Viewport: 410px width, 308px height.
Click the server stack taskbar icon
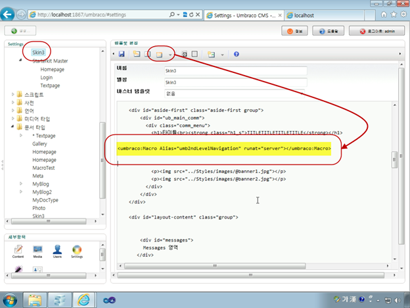coord(60,300)
